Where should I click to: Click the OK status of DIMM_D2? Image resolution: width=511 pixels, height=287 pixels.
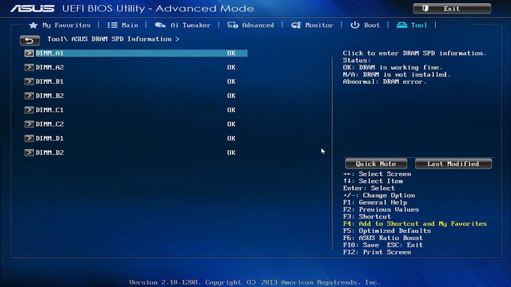(231, 153)
